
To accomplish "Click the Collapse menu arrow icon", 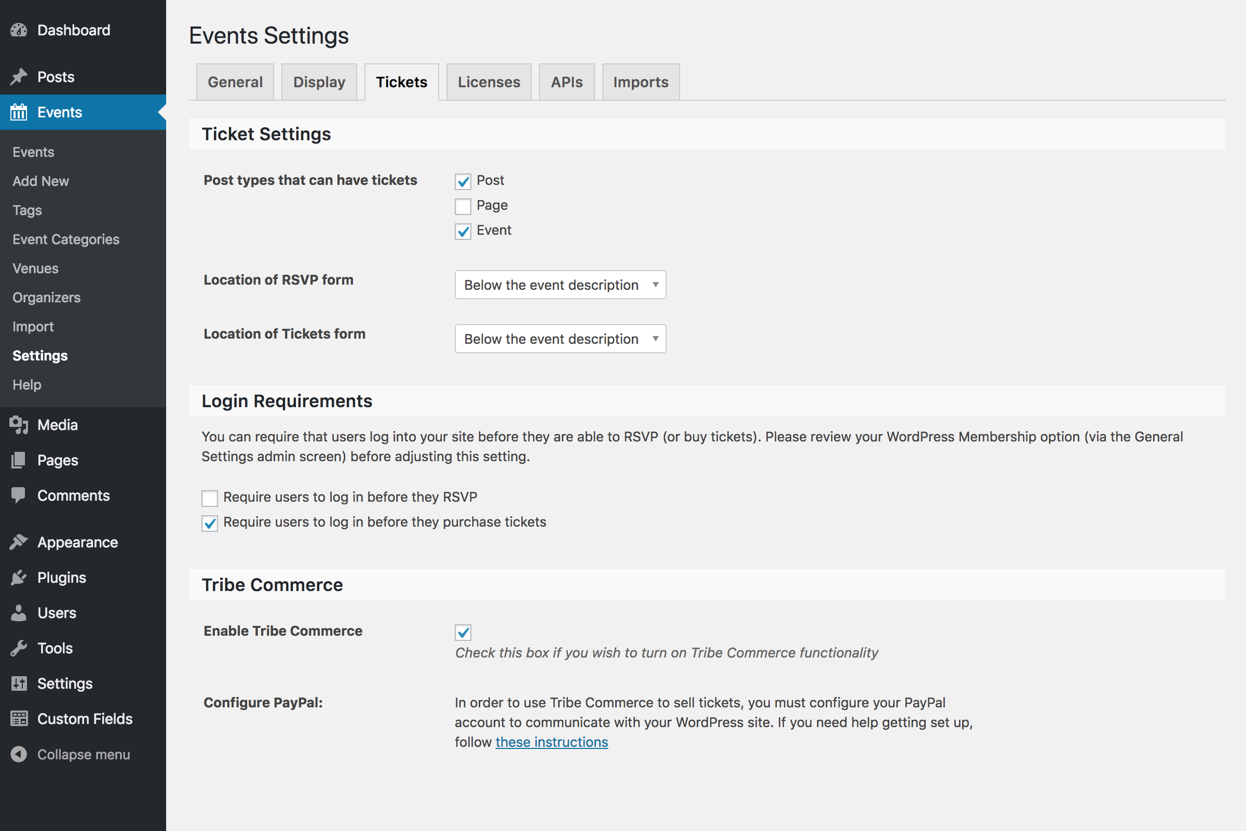I will coord(19,754).
